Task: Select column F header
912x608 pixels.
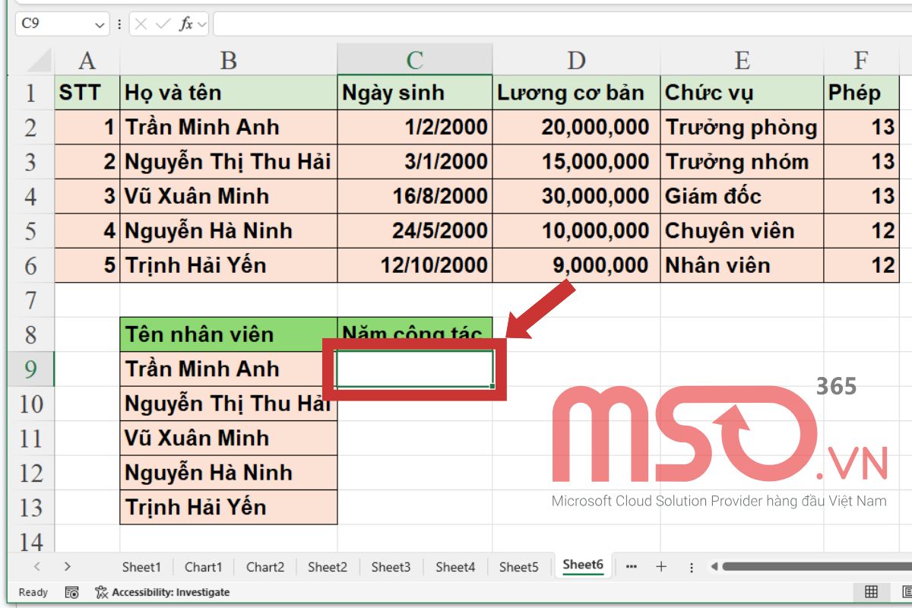Action: (862, 60)
